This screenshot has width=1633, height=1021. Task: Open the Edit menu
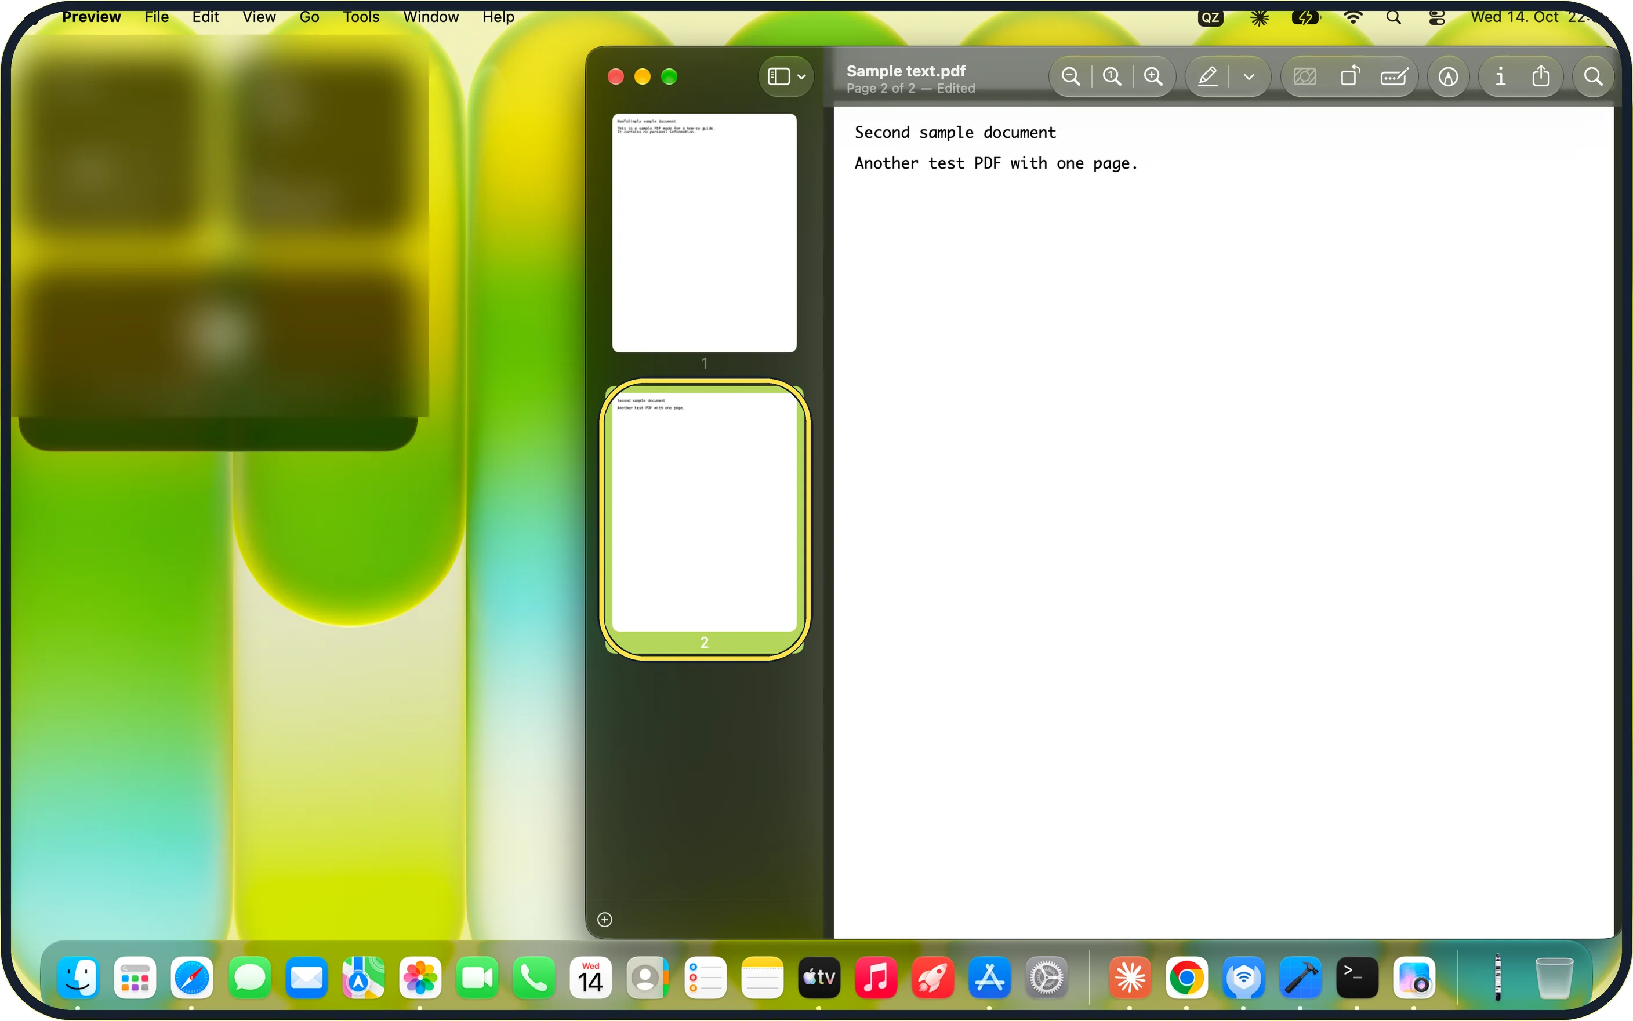(205, 17)
